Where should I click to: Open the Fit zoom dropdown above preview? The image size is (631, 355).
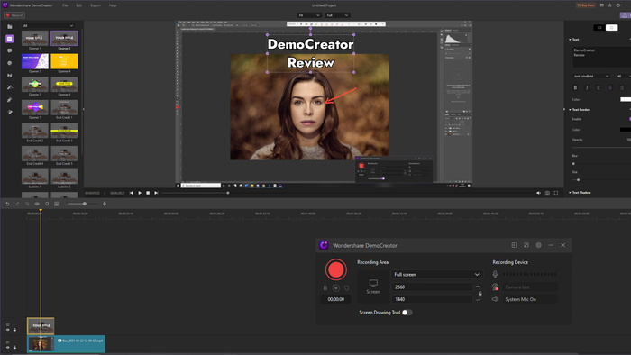pos(309,15)
